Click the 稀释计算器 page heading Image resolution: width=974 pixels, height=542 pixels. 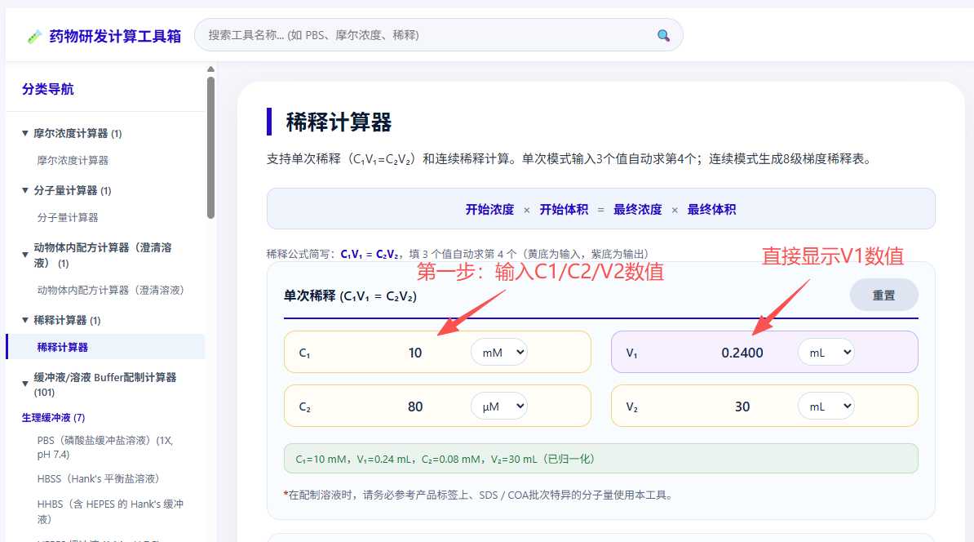coord(339,122)
